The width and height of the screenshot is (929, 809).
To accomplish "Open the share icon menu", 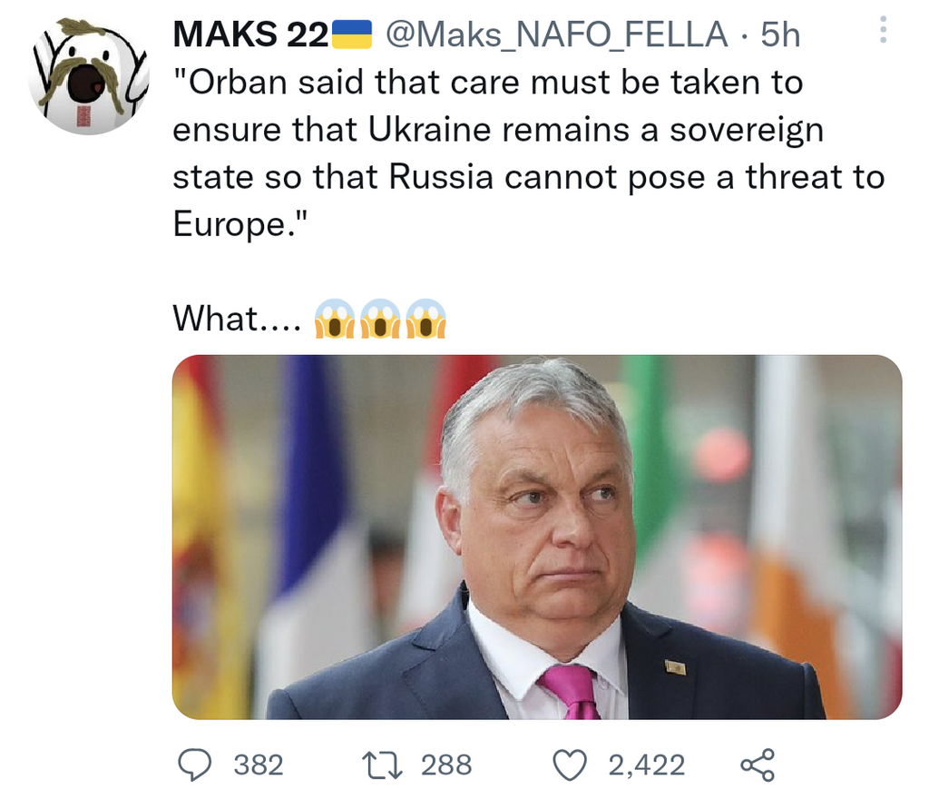I will coord(758,765).
